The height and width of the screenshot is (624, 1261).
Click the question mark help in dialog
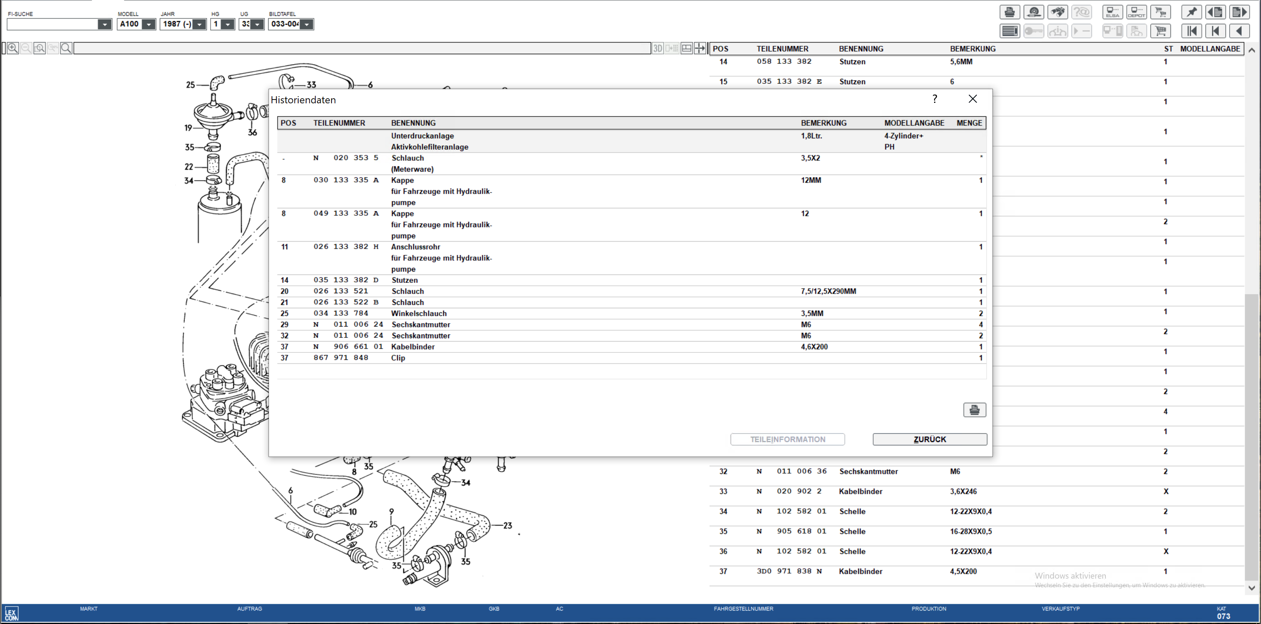coord(934,99)
